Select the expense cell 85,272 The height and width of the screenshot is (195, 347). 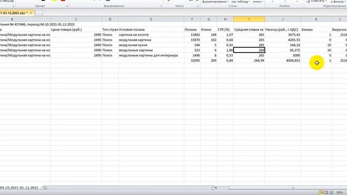click(x=282, y=50)
